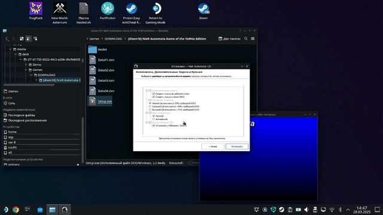Collapse the media folder tree node

pyautogui.click(x=10, y=49)
